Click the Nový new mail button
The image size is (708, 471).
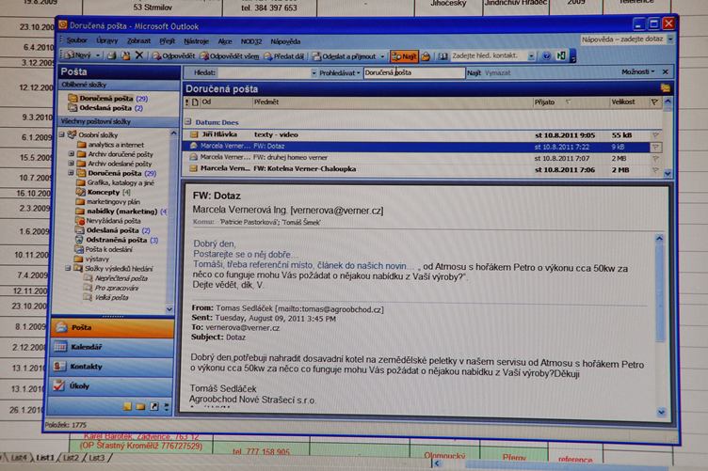coord(78,55)
